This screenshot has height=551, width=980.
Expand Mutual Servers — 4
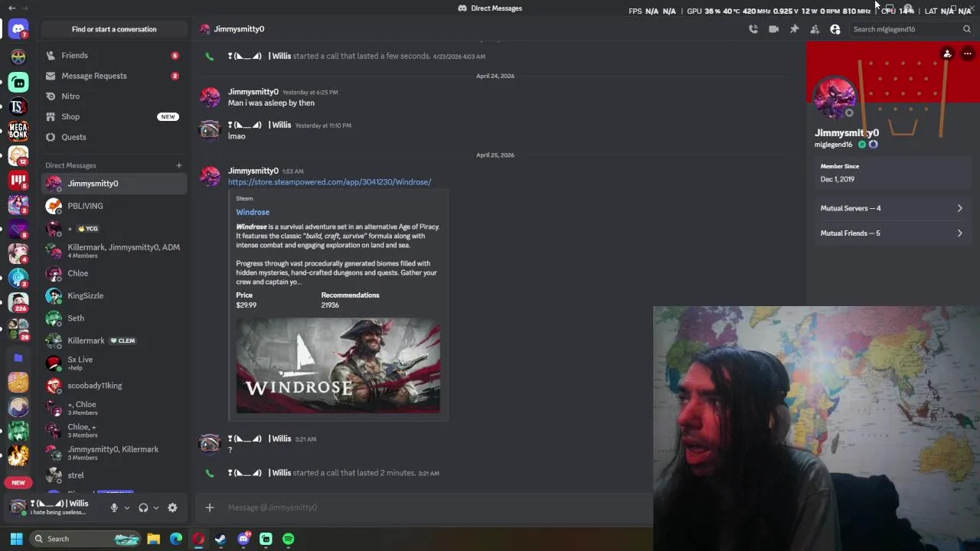point(891,208)
